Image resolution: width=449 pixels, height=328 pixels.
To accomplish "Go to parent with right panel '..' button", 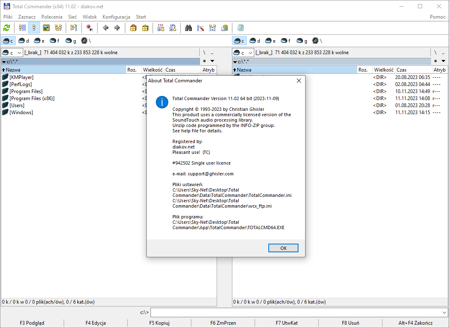I will [443, 53].
